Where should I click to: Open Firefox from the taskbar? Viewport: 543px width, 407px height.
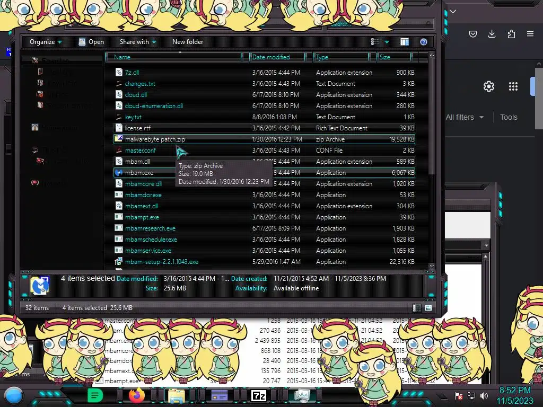pos(136,395)
